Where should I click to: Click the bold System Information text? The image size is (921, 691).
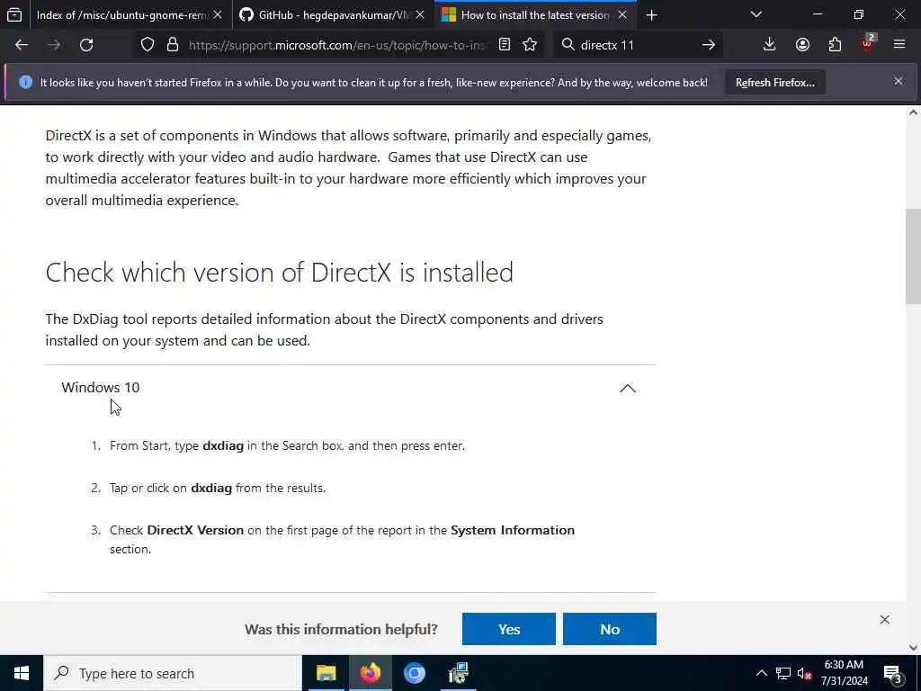pyautogui.click(x=512, y=530)
